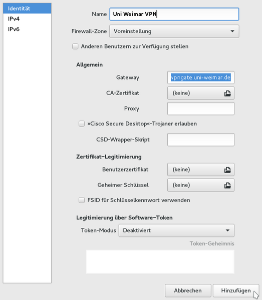Select the Identität sidebar item

pos(27,8)
